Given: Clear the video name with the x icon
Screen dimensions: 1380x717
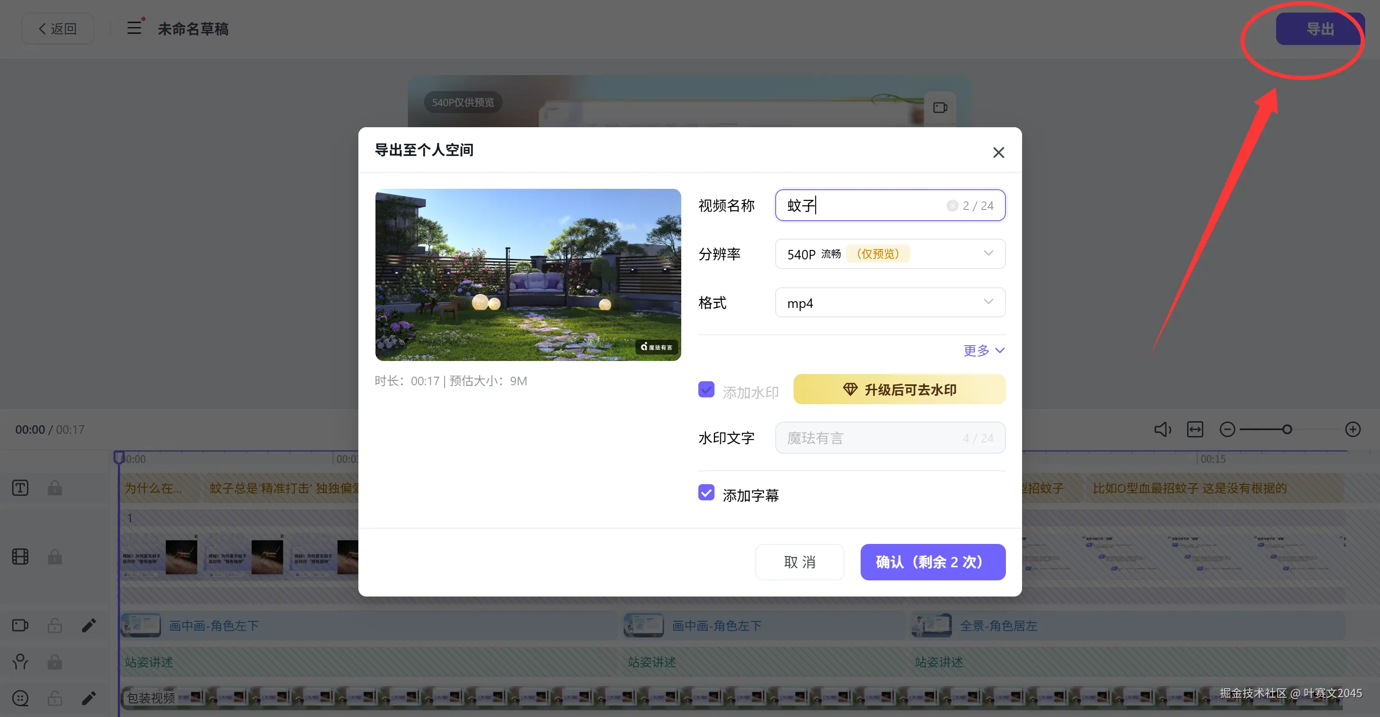Looking at the screenshot, I should 952,205.
